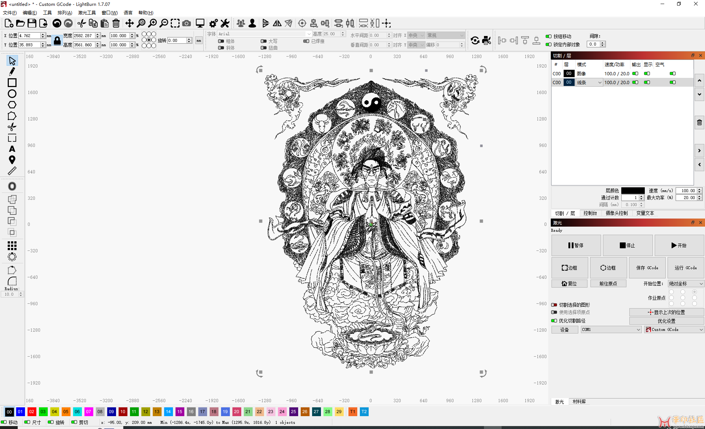Open the COM1 port dropdown

[611, 330]
